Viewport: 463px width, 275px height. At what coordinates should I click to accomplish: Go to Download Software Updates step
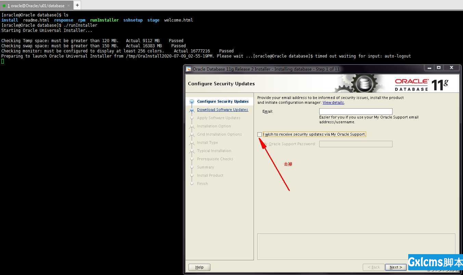tap(222, 110)
